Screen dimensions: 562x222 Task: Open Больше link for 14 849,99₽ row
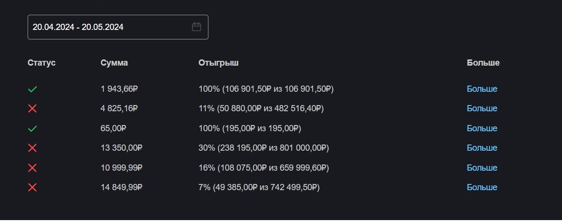point(482,187)
